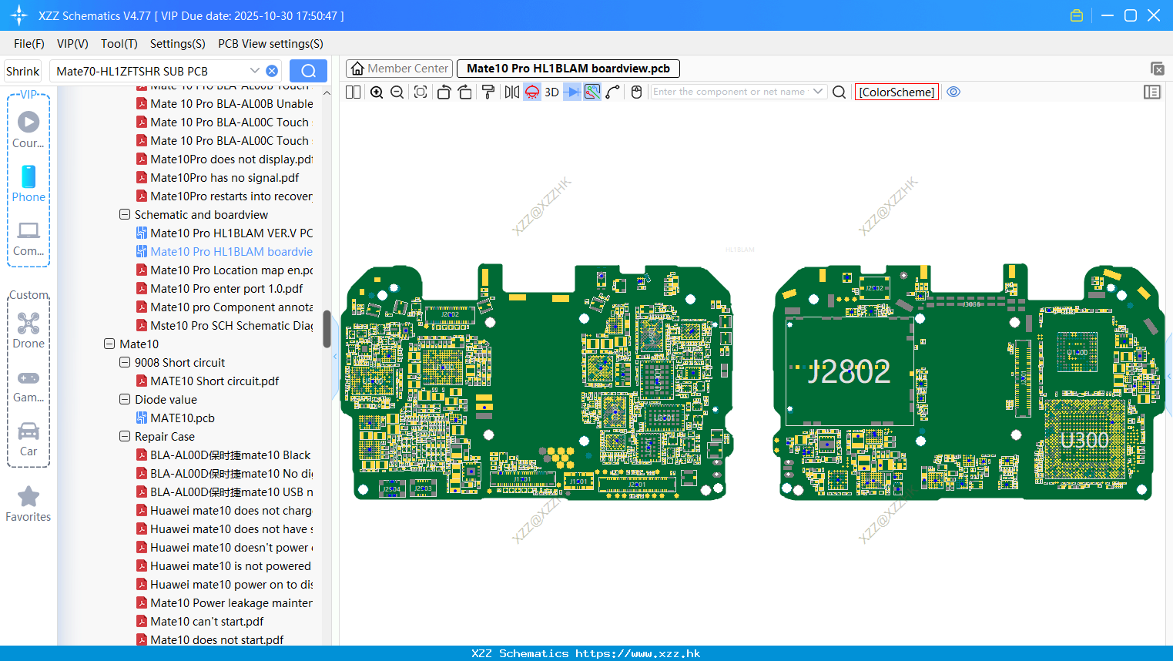
Task: Rotate the board clockwise
Action: tap(465, 92)
